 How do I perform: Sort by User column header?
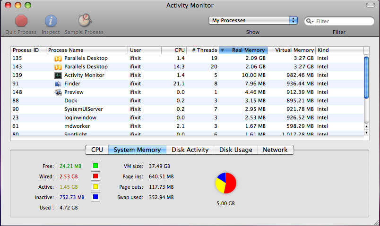coord(145,50)
